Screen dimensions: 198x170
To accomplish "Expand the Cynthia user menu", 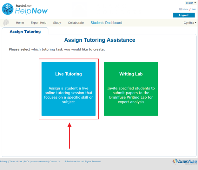I will point(190,23).
